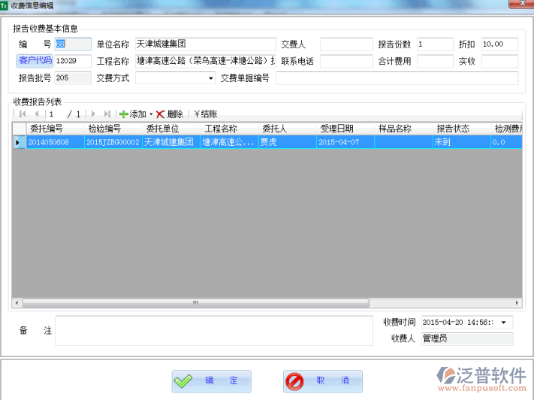Click the 报告份数 input field

(x=436, y=44)
